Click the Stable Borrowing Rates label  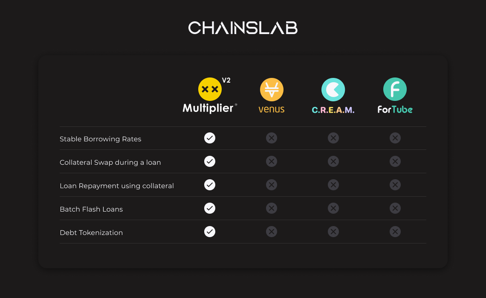pyautogui.click(x=100, y=139)
